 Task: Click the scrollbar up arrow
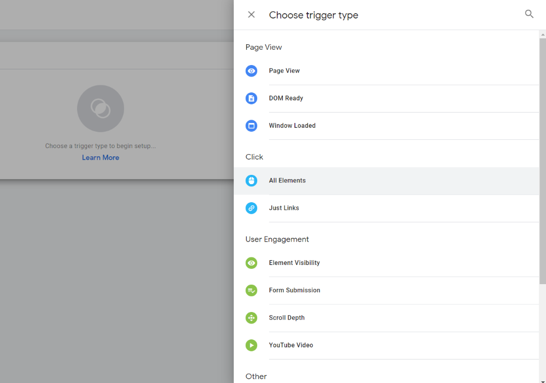click(x=543, y=34)
